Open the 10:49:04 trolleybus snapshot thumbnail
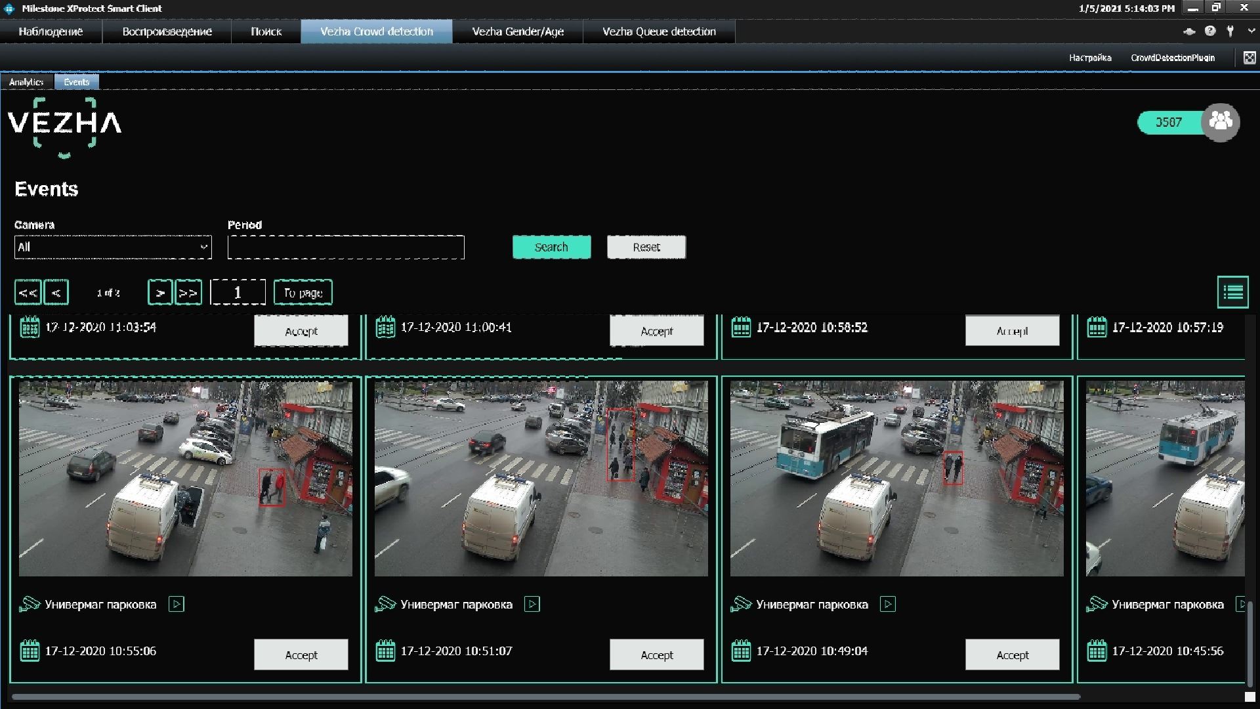 click(897, 479)
